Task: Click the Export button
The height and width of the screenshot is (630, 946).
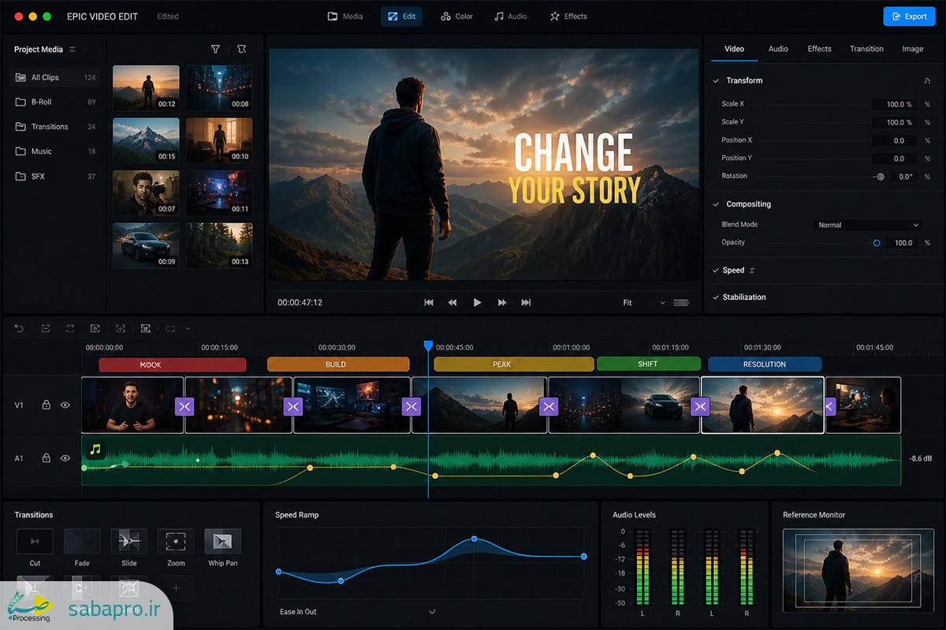Action: click(909, 17)
